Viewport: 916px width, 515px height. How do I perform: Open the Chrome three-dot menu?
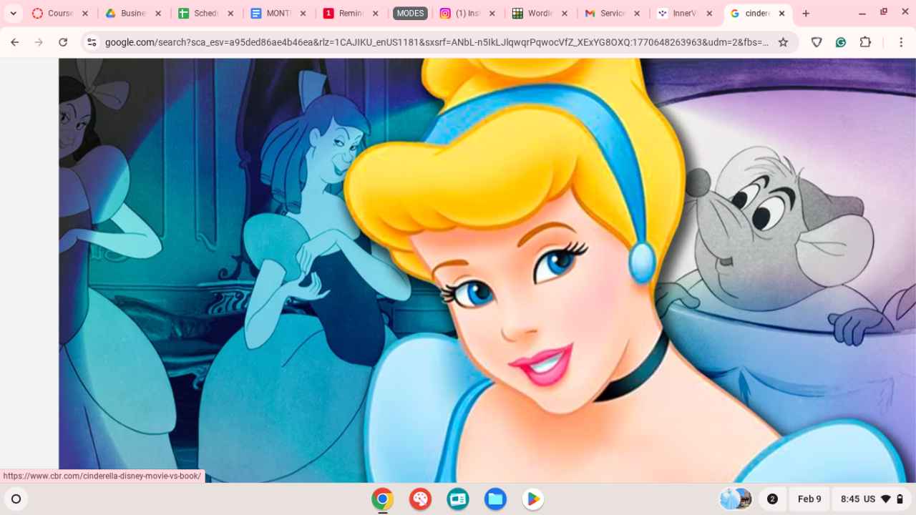[897, 42]
